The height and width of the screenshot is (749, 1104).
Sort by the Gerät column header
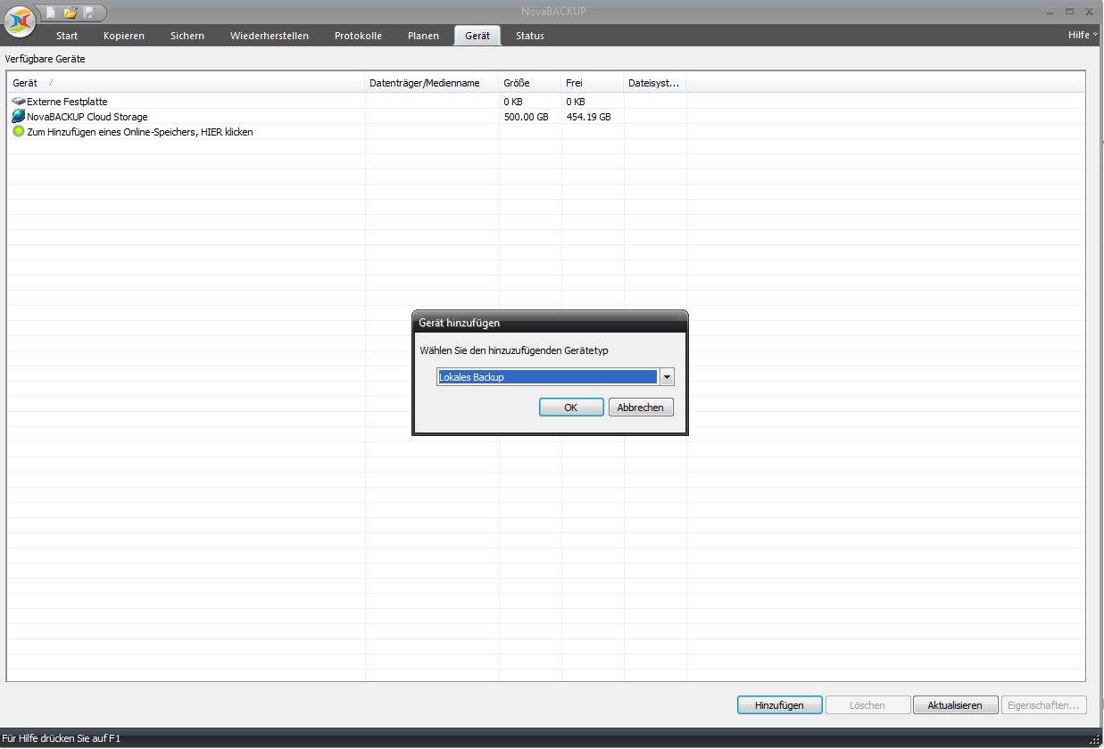pyautogui.click(x=187, y=83)
